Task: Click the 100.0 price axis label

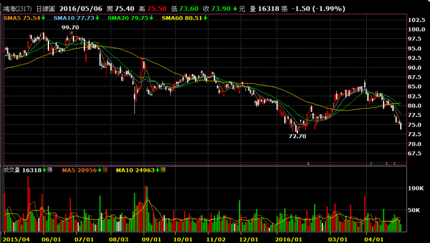Action: [417, 30]
